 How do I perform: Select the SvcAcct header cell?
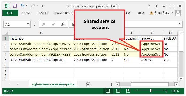click(152, 38)
